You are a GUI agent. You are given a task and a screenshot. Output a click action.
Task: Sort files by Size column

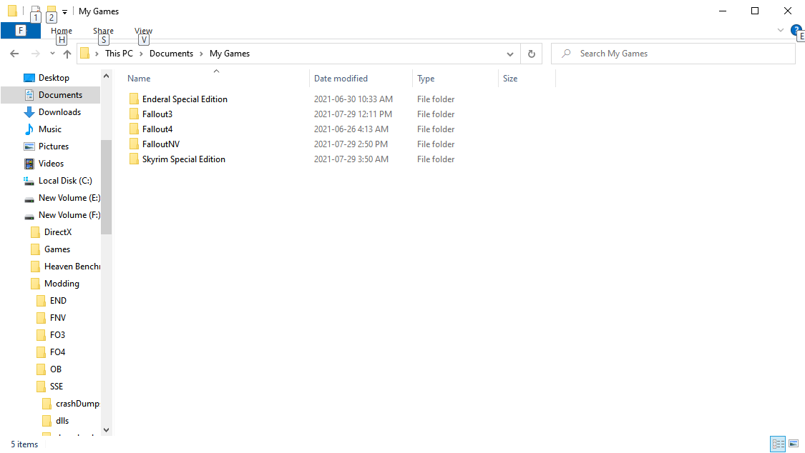tap(509, 79)
